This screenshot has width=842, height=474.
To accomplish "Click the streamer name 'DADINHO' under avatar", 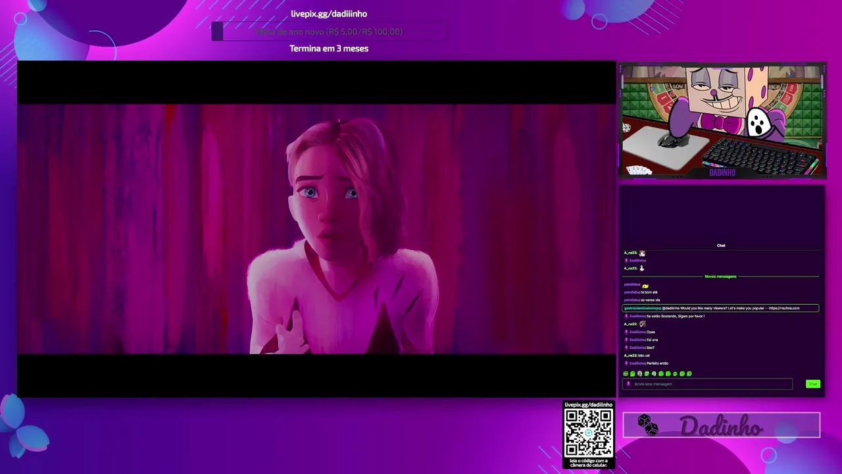I will tap(722, 172).
